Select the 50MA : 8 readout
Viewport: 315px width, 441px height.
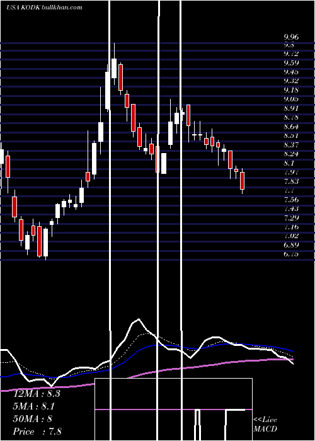point(33,419)
